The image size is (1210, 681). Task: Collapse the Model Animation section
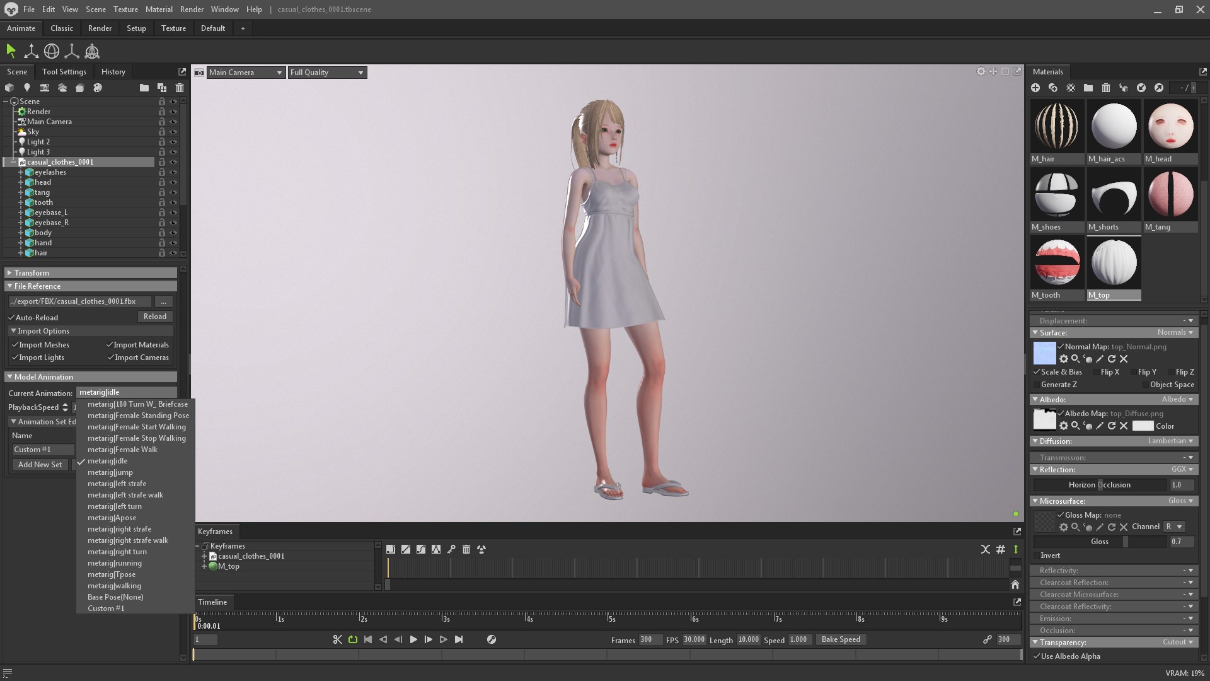pyautogui.click(x=91, y=376)
